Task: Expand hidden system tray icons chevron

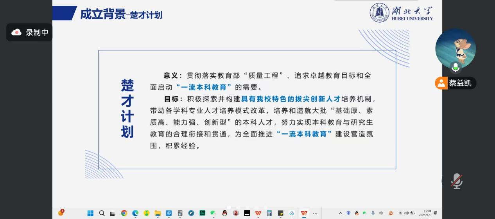Action: (x=340, y=213)
